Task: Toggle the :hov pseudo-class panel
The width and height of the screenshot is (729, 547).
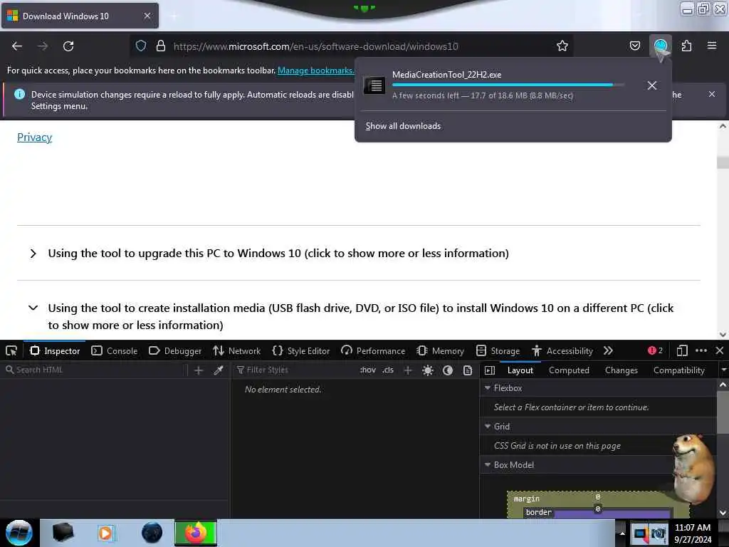Action: pyautogui.click(x=367, y=370)
